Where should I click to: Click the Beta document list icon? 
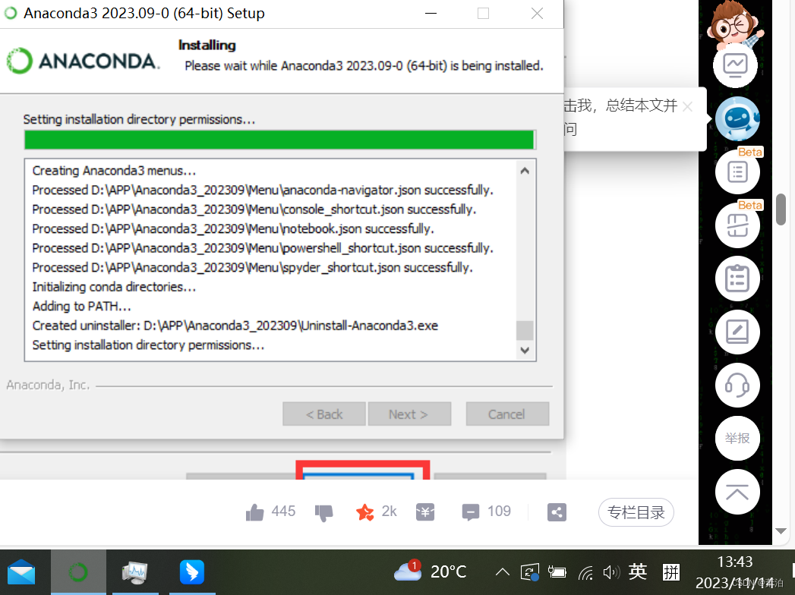point(737,172)
